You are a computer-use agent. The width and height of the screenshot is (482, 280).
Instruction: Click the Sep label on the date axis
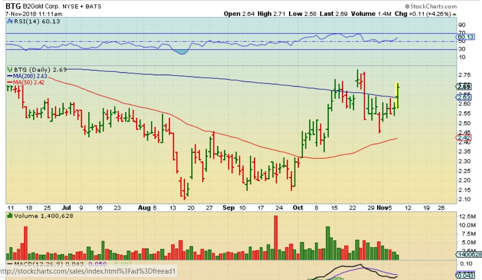(228, 208)
